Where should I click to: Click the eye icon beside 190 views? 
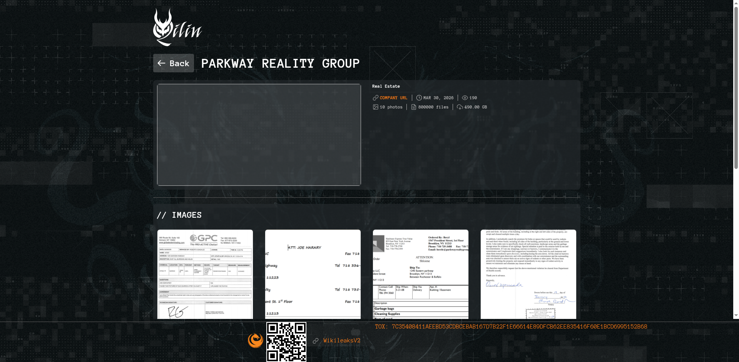click(465, 98)
